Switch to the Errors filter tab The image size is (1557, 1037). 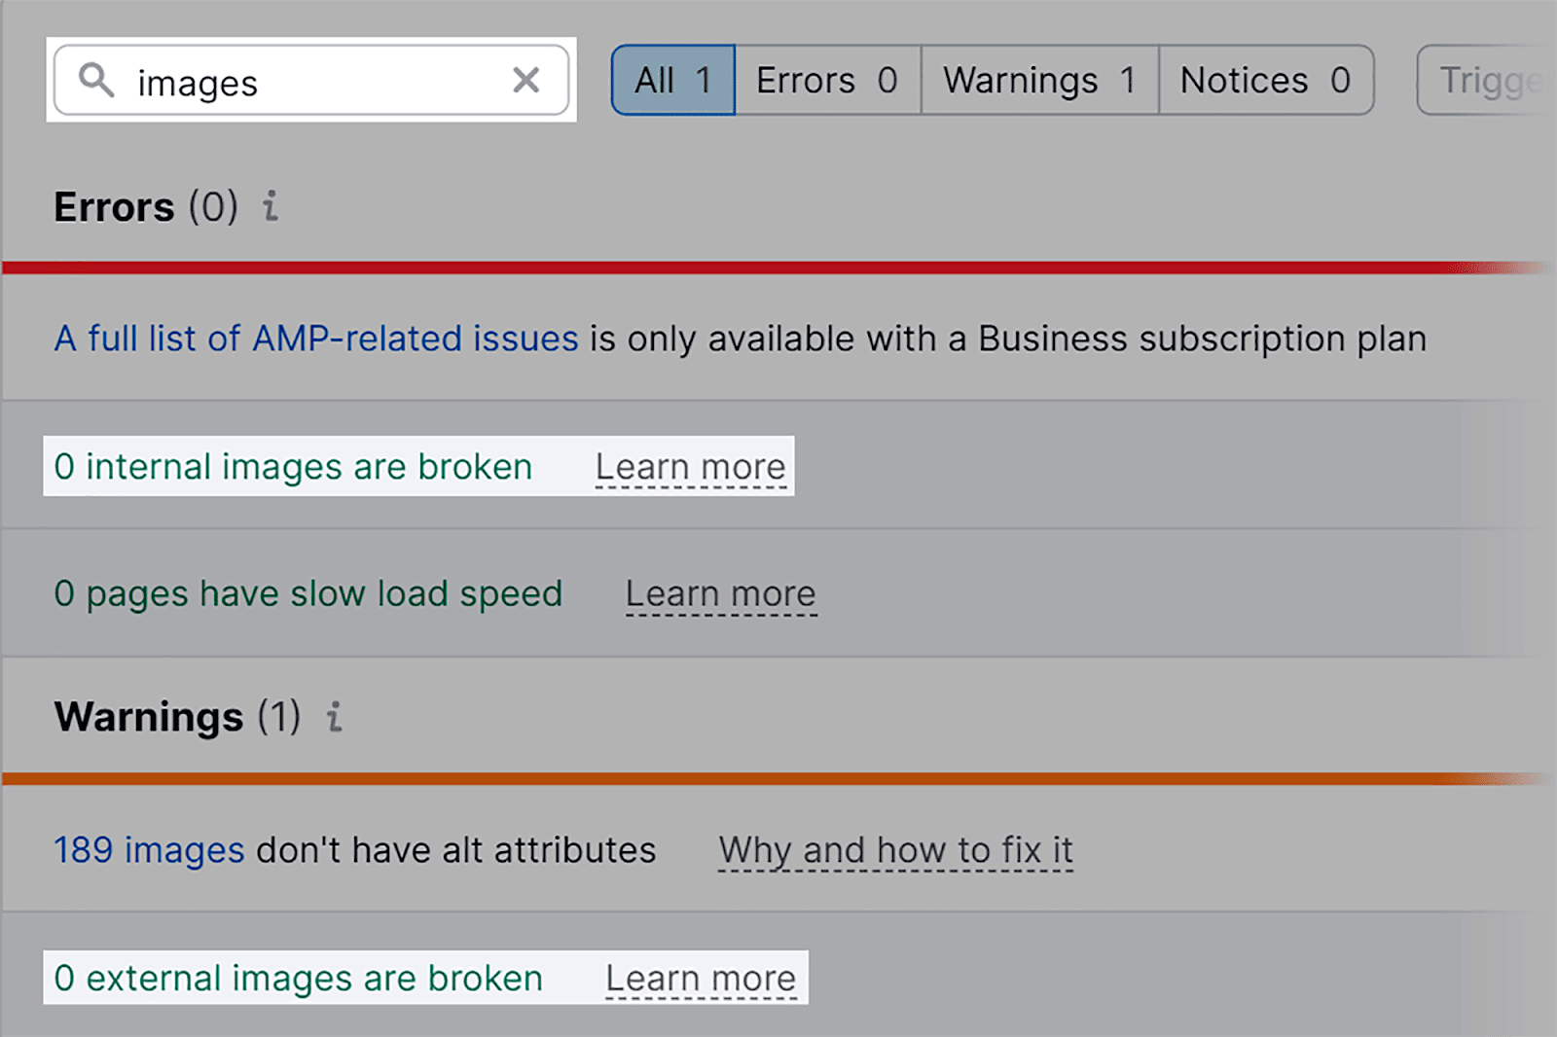[827, 80]
